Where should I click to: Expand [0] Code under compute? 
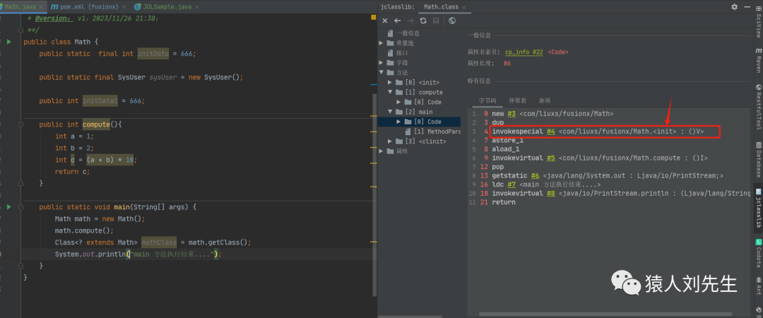pyautogui.click(x=399, y=102)
